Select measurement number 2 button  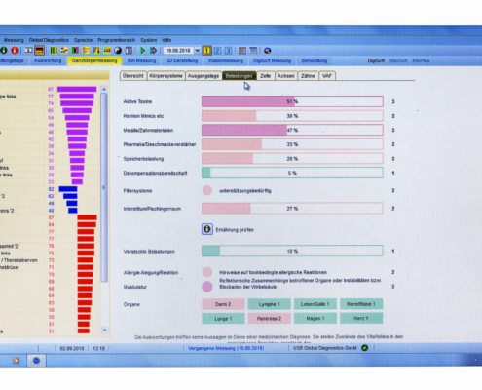(x=218, y=51)
